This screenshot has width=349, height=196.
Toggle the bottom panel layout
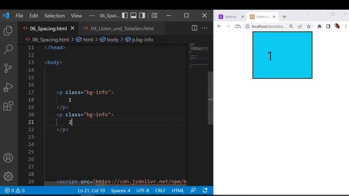[133, 15]
